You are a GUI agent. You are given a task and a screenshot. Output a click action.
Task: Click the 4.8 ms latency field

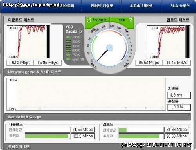pos(179,95)
